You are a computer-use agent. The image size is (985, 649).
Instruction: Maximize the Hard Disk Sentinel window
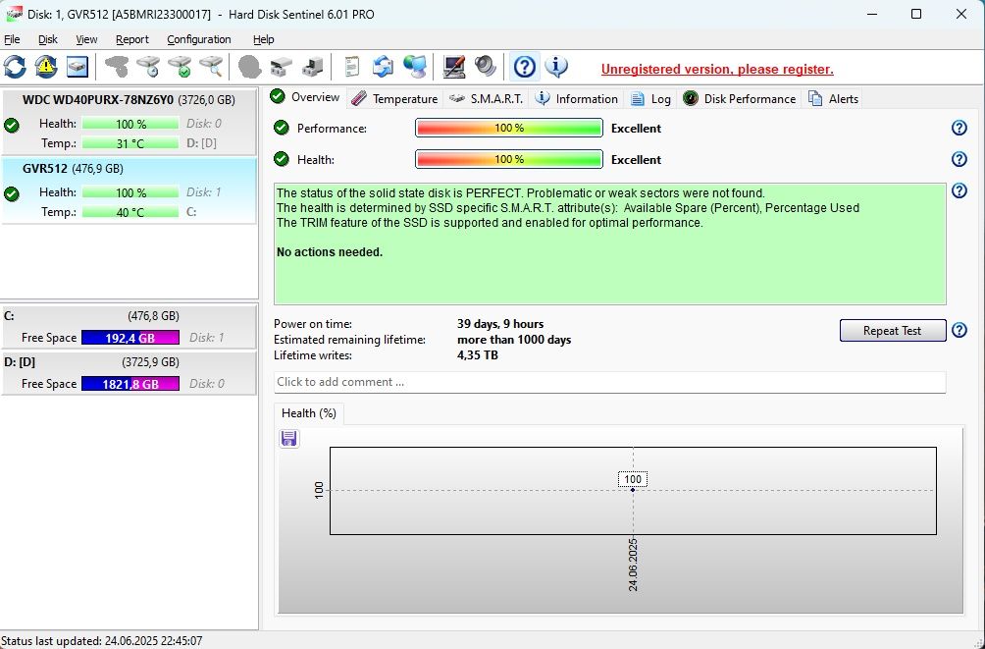click(916, 14)
